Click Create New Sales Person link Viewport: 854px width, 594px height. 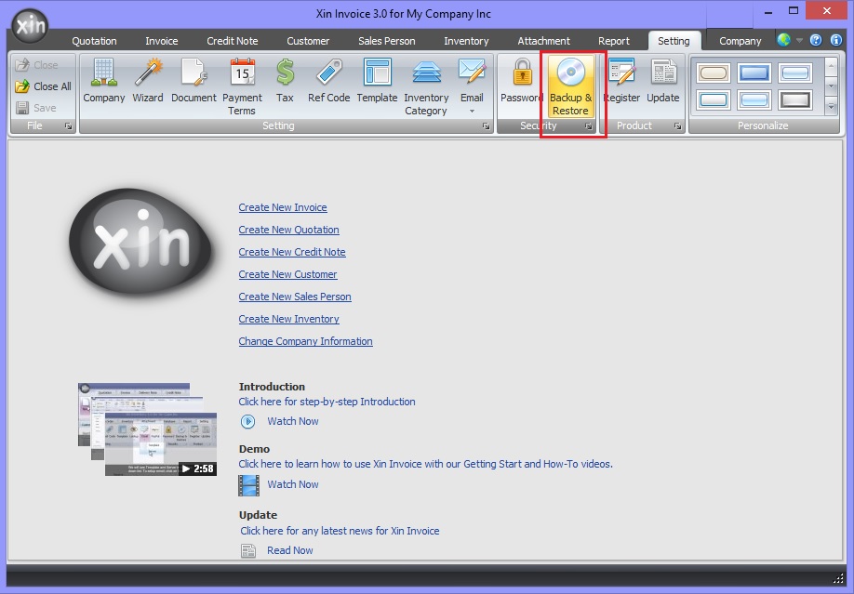pyautogui.click(x=295, y=297)
